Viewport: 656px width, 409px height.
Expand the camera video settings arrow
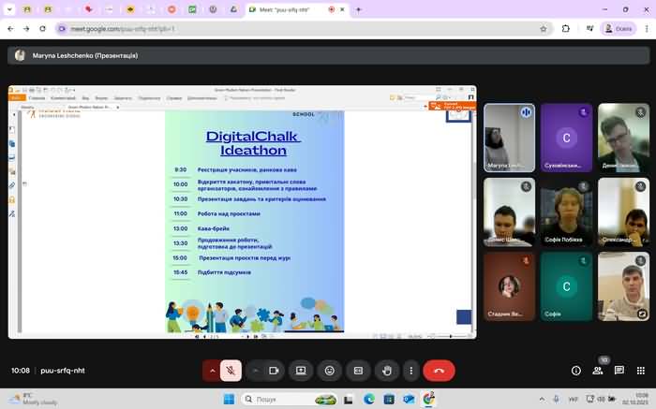coord(255,371)
